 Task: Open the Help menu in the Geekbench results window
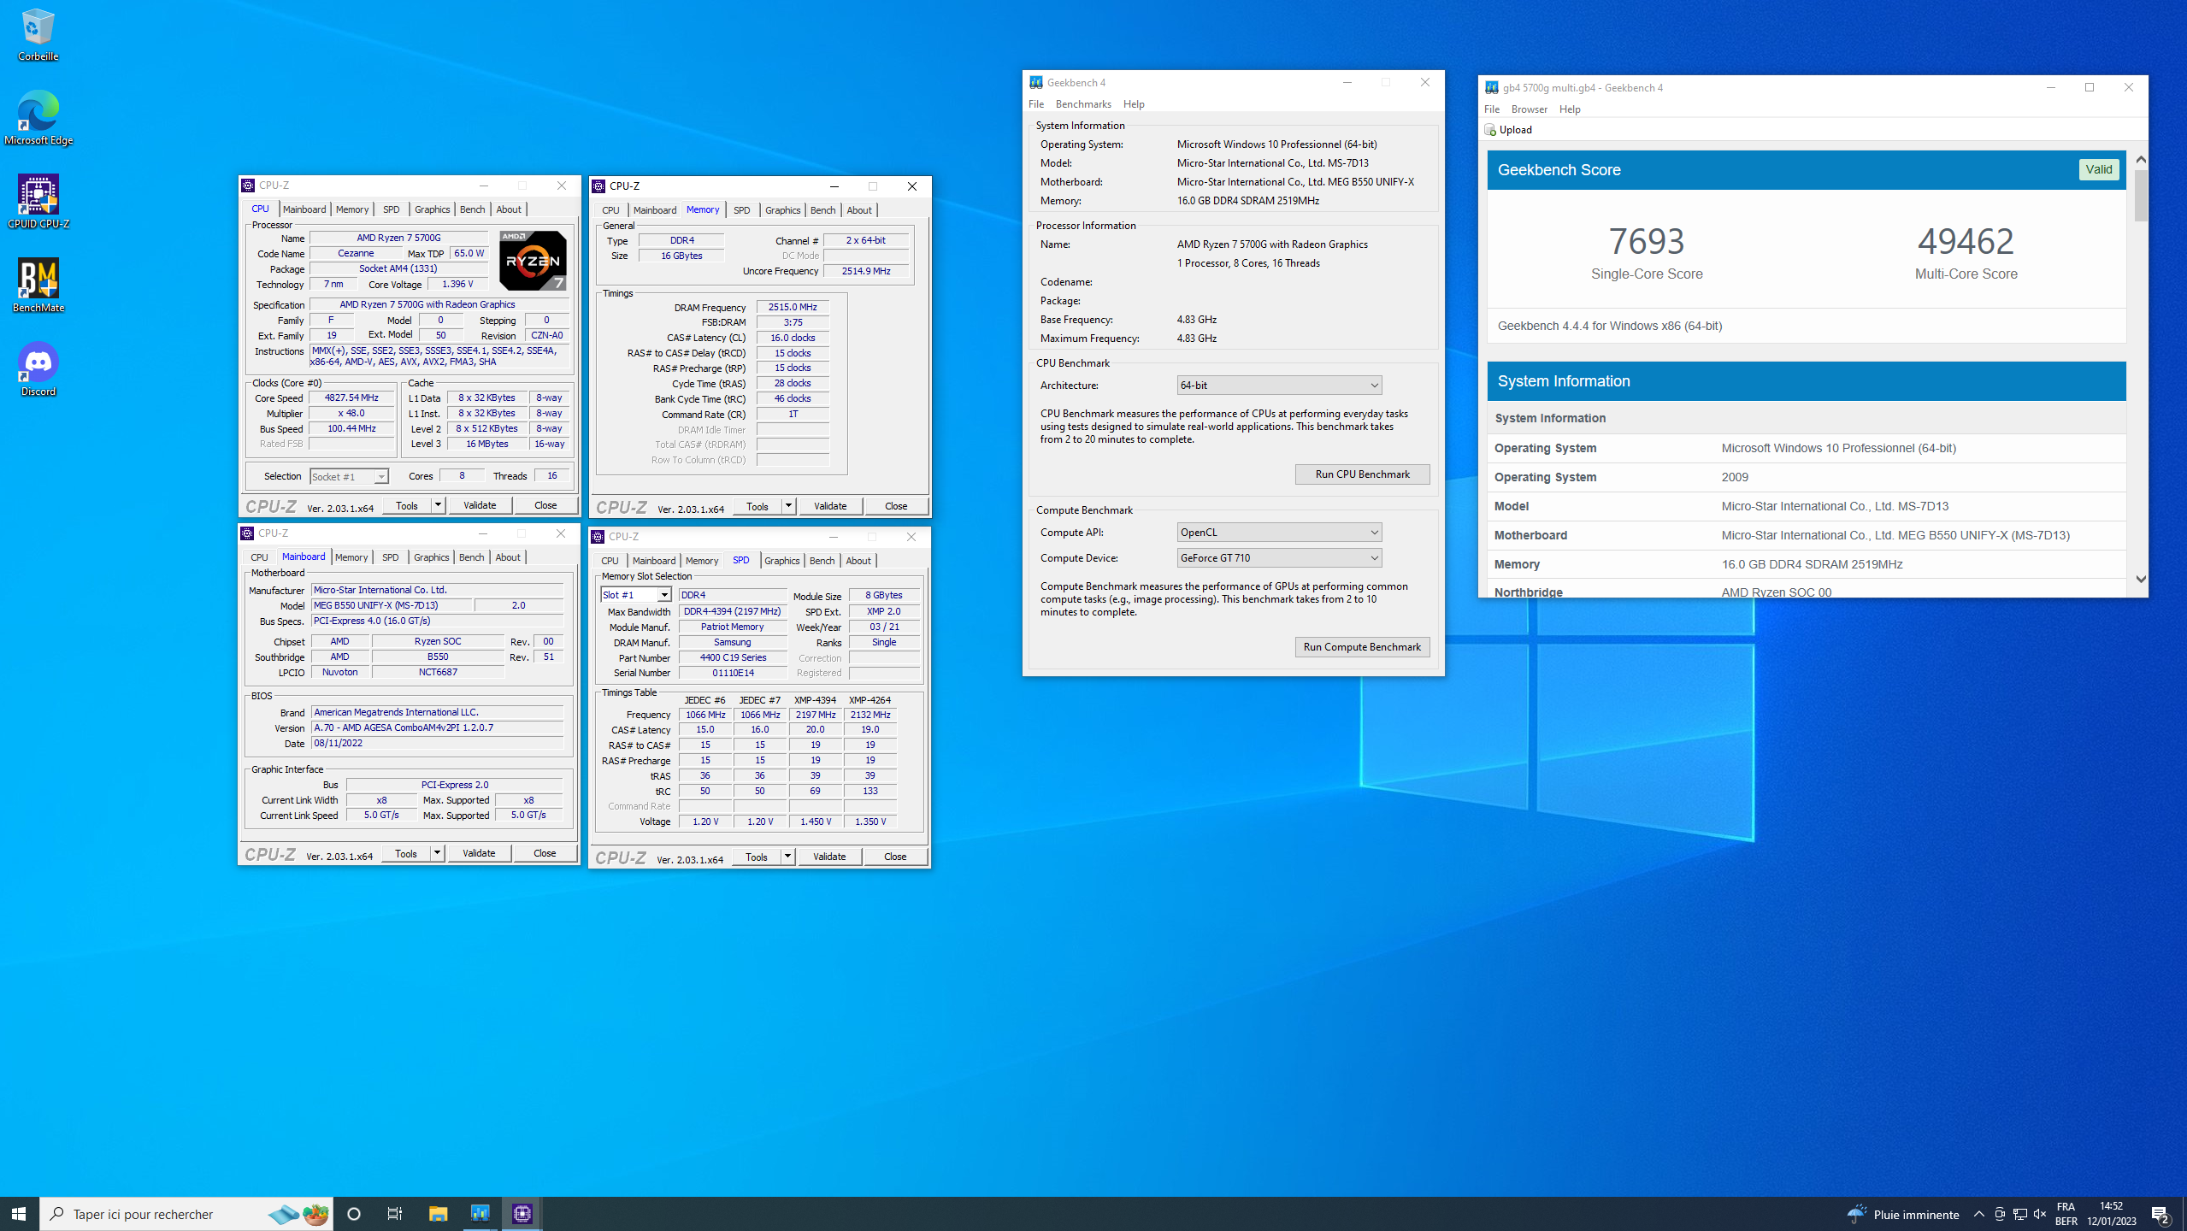click(x=1570, y=109)
